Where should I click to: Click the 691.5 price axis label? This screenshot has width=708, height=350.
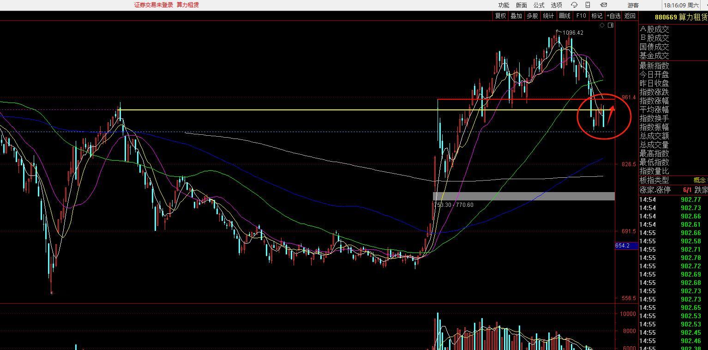pos(629,231)
